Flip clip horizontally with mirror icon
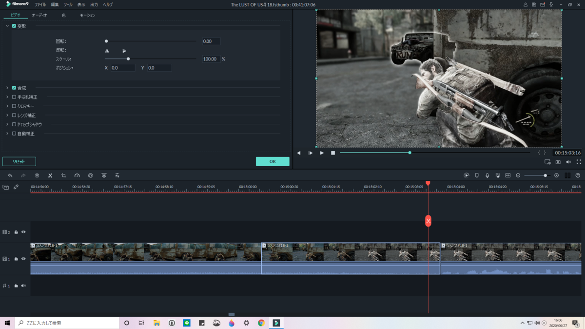The image size is (585, 329). [x=107, y=51]
